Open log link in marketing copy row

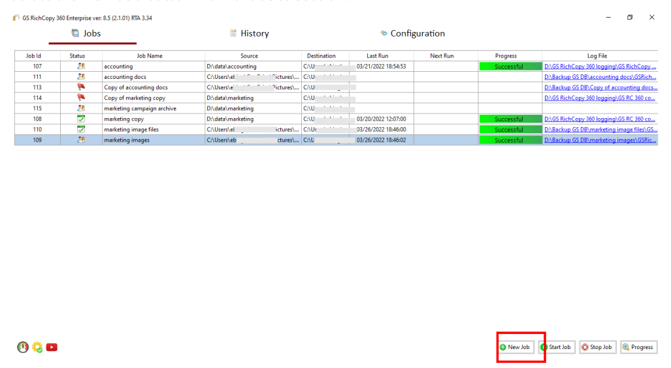pyautogui.click(x=600, y=119)
